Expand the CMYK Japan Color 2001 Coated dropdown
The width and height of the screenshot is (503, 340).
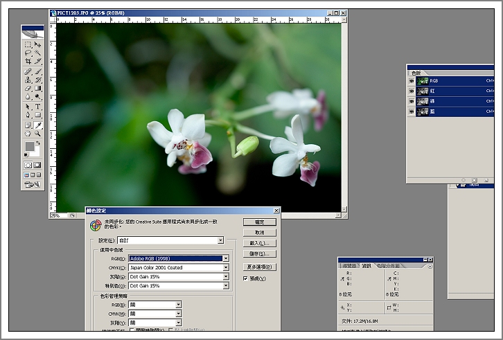pos(225,267)
